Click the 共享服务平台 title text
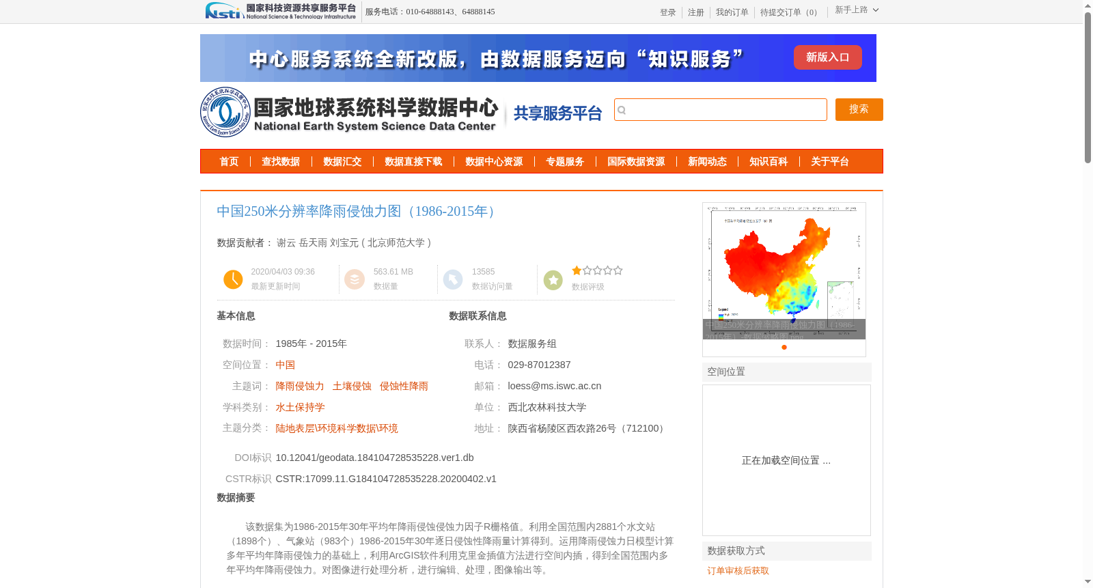 point(557,113)
